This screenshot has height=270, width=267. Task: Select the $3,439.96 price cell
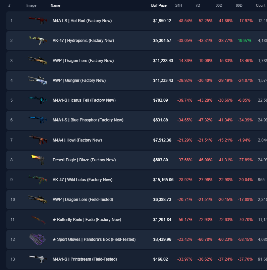coord(162,239)
